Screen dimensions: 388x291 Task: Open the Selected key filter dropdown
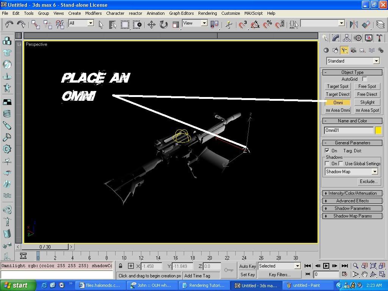pos(279,266)
